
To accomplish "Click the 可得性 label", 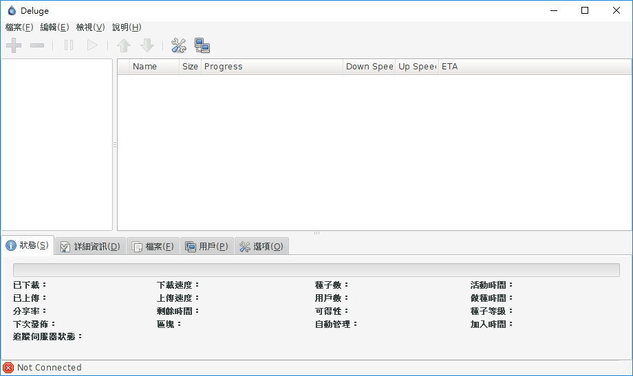I will pos(332,311).
